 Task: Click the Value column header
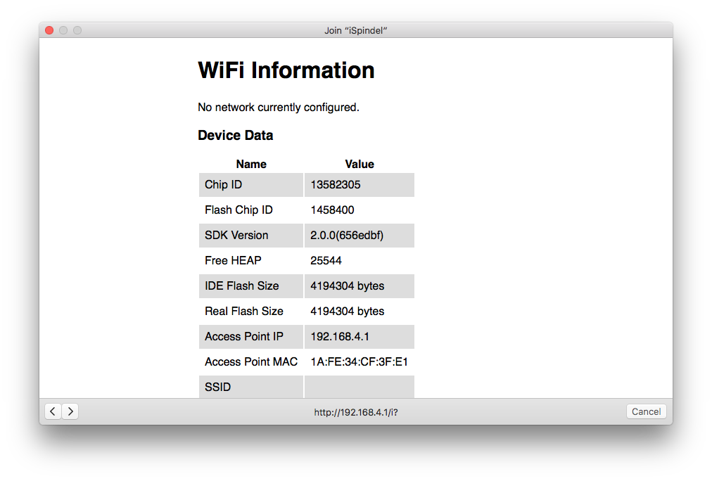click(x=359, y=164)
